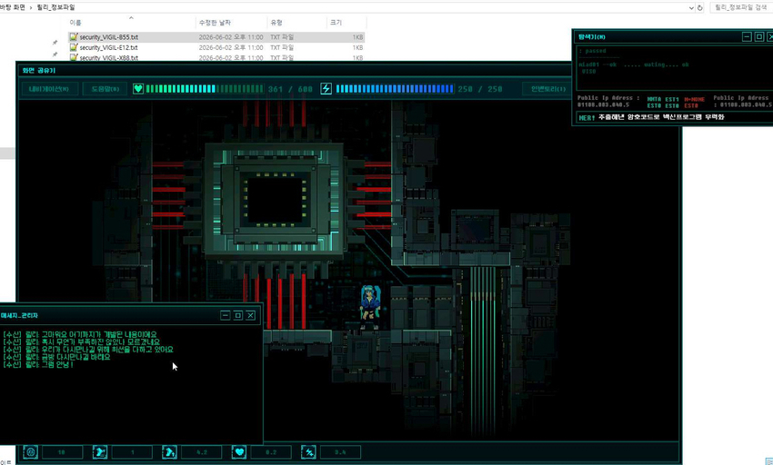Image resolution: width=773 pixels, height=465 pixels.
Task: Close the 메시지_관리자 message window
Action: 250,315
